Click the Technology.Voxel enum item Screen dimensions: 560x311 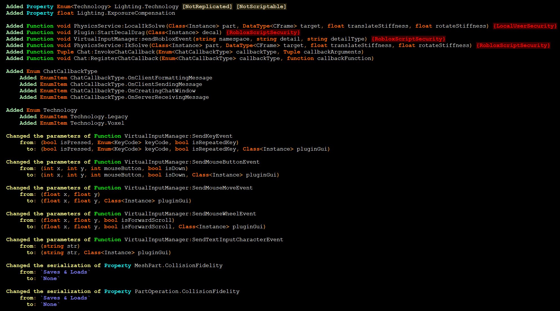click(x=97, y=123)
